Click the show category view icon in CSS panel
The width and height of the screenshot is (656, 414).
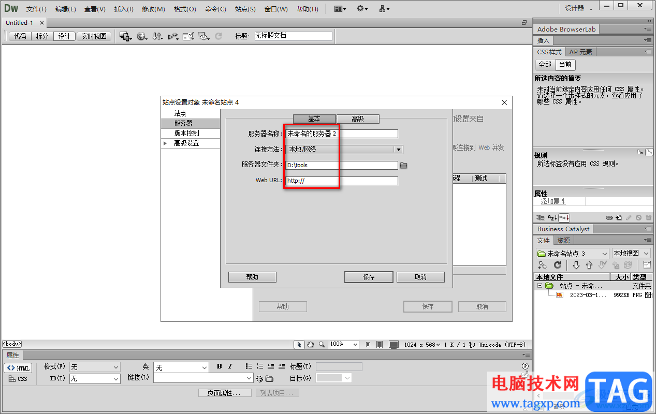point(541,218)
